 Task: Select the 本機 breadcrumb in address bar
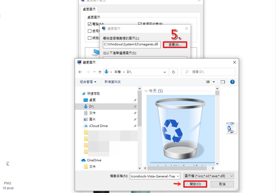point(117,72)
